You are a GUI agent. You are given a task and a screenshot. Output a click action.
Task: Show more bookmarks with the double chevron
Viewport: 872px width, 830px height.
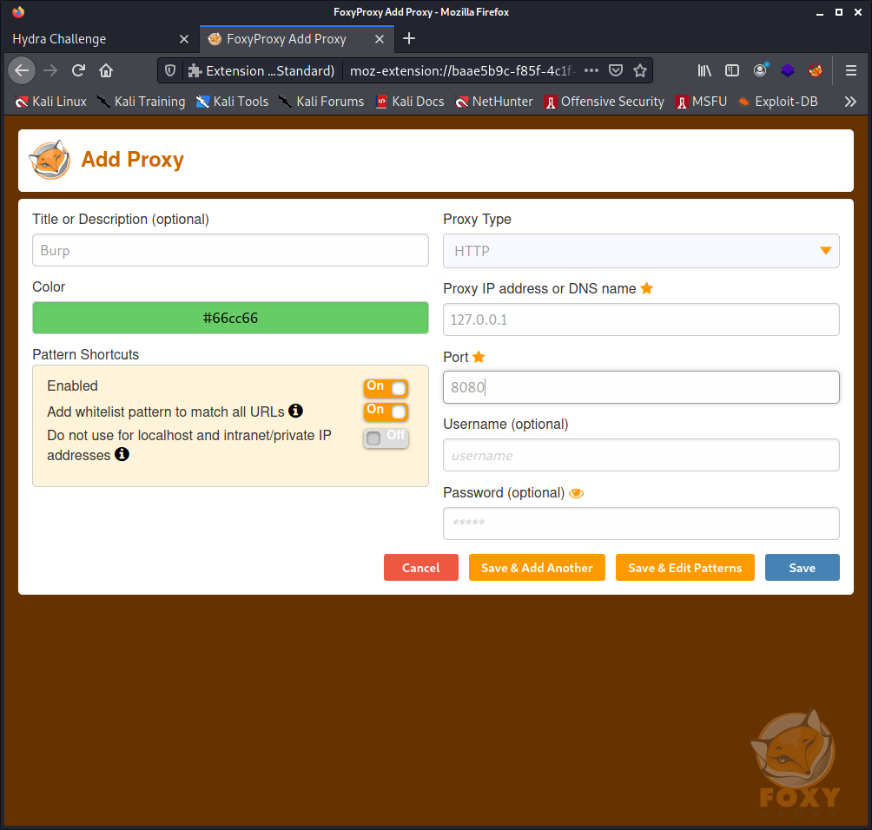pyautogui.click(x=850, y=102)
